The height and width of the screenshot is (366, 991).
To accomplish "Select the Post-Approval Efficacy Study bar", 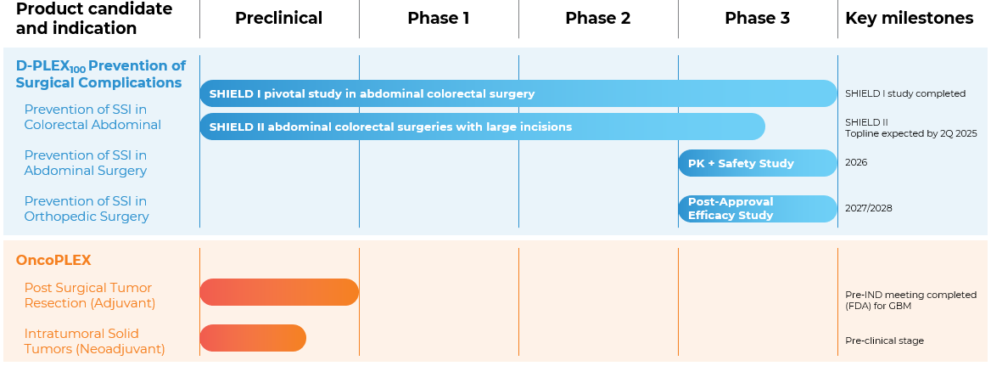I will [x=757, y=209].
